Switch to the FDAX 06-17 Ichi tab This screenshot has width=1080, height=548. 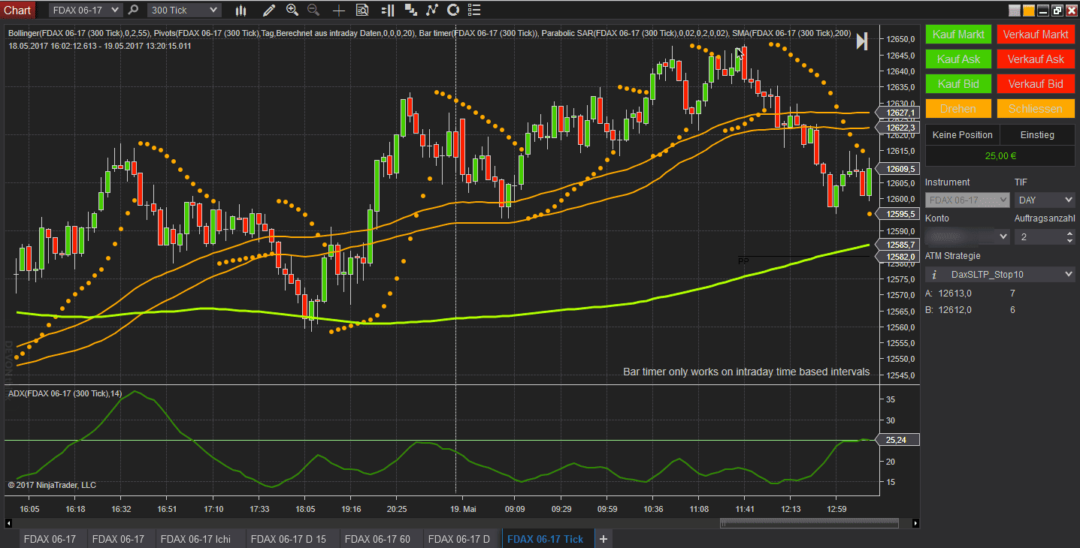tap(195, 539)
